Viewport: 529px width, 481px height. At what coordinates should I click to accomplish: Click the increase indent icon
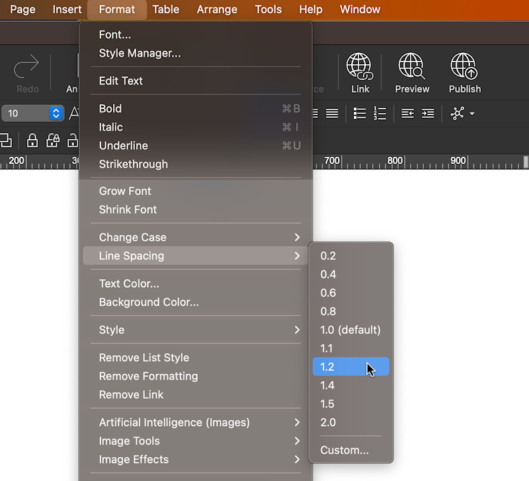[x=428, y=114]
